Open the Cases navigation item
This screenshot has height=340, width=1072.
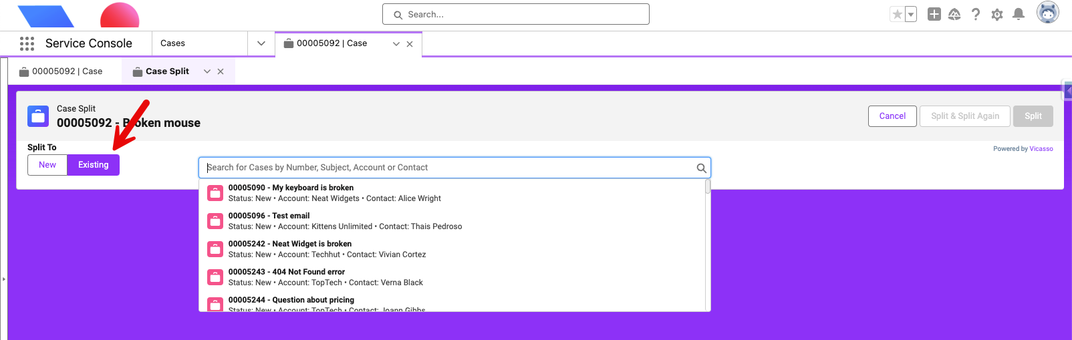coord(199,43)
